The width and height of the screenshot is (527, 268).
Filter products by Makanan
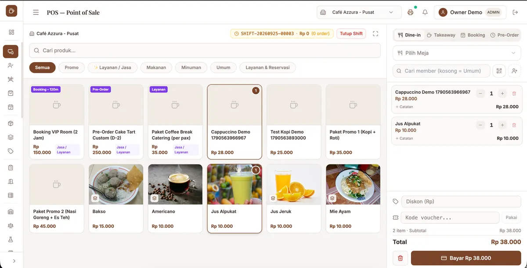(x=156, y=67)
